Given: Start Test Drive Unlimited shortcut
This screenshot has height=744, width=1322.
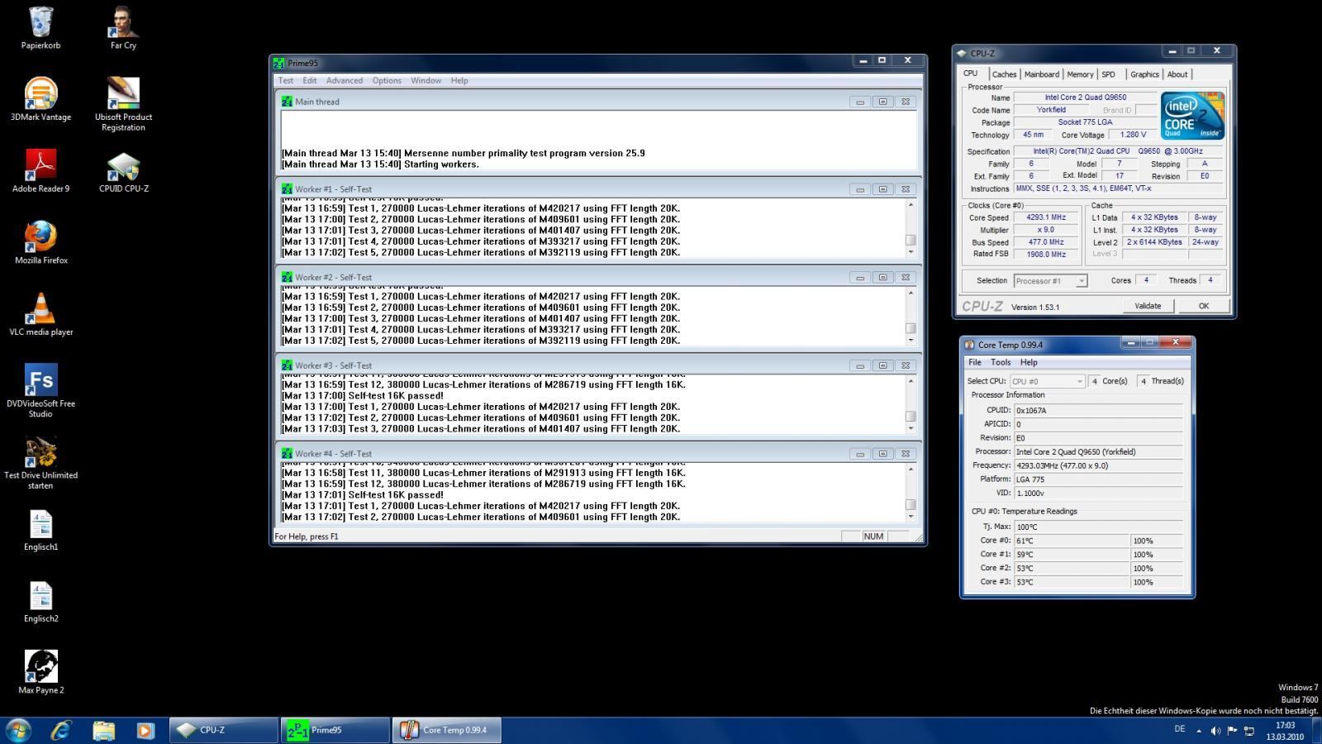Looking at the screenshot, I should [x=40, y=451].
